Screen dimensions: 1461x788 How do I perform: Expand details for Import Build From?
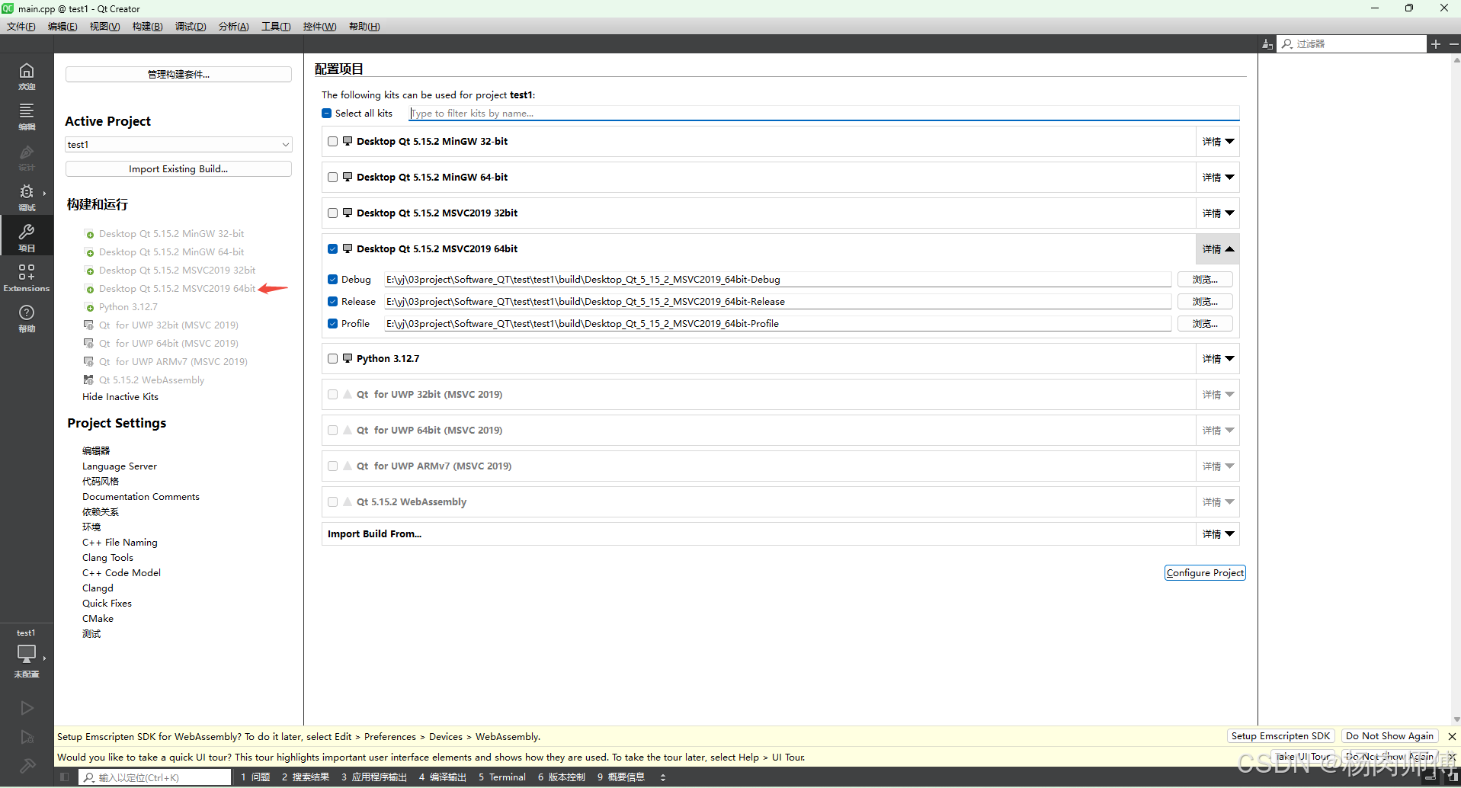1218,533
